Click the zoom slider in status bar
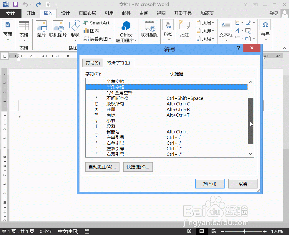 pyautogui.click(x=244, y=231)
